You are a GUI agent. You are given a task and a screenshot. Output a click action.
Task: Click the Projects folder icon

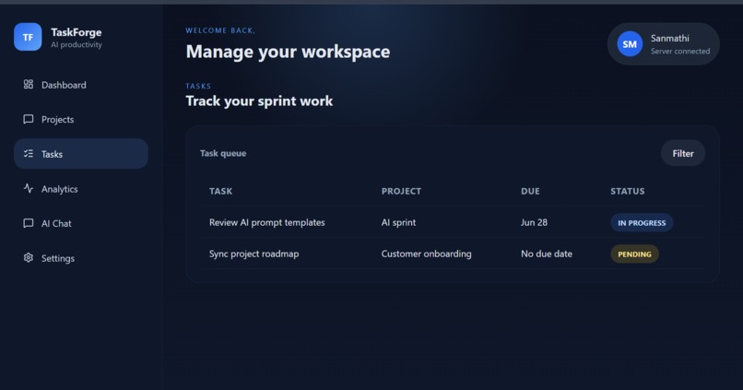tap(29, 119)
